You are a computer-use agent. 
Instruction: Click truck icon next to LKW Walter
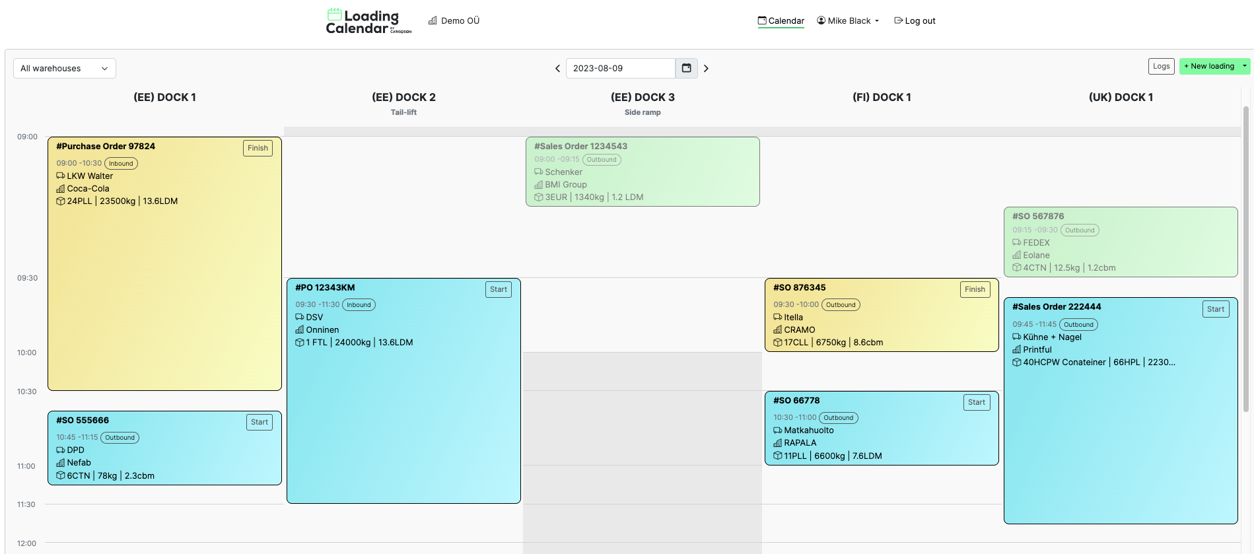(x=61, y=176)
